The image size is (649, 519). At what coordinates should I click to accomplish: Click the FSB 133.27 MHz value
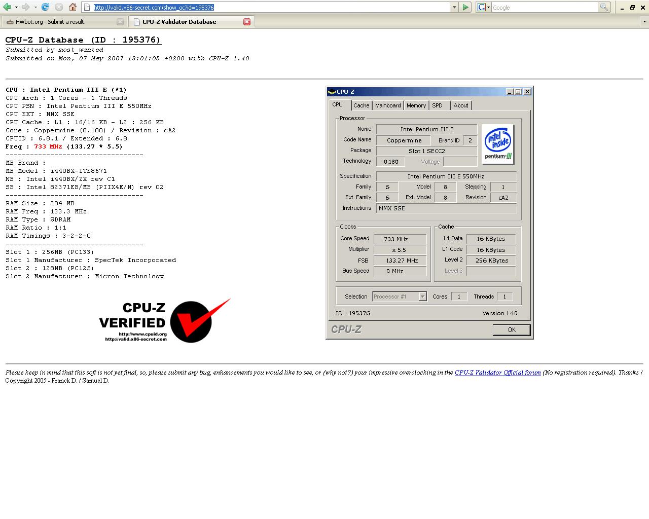(x=400, y=260)
